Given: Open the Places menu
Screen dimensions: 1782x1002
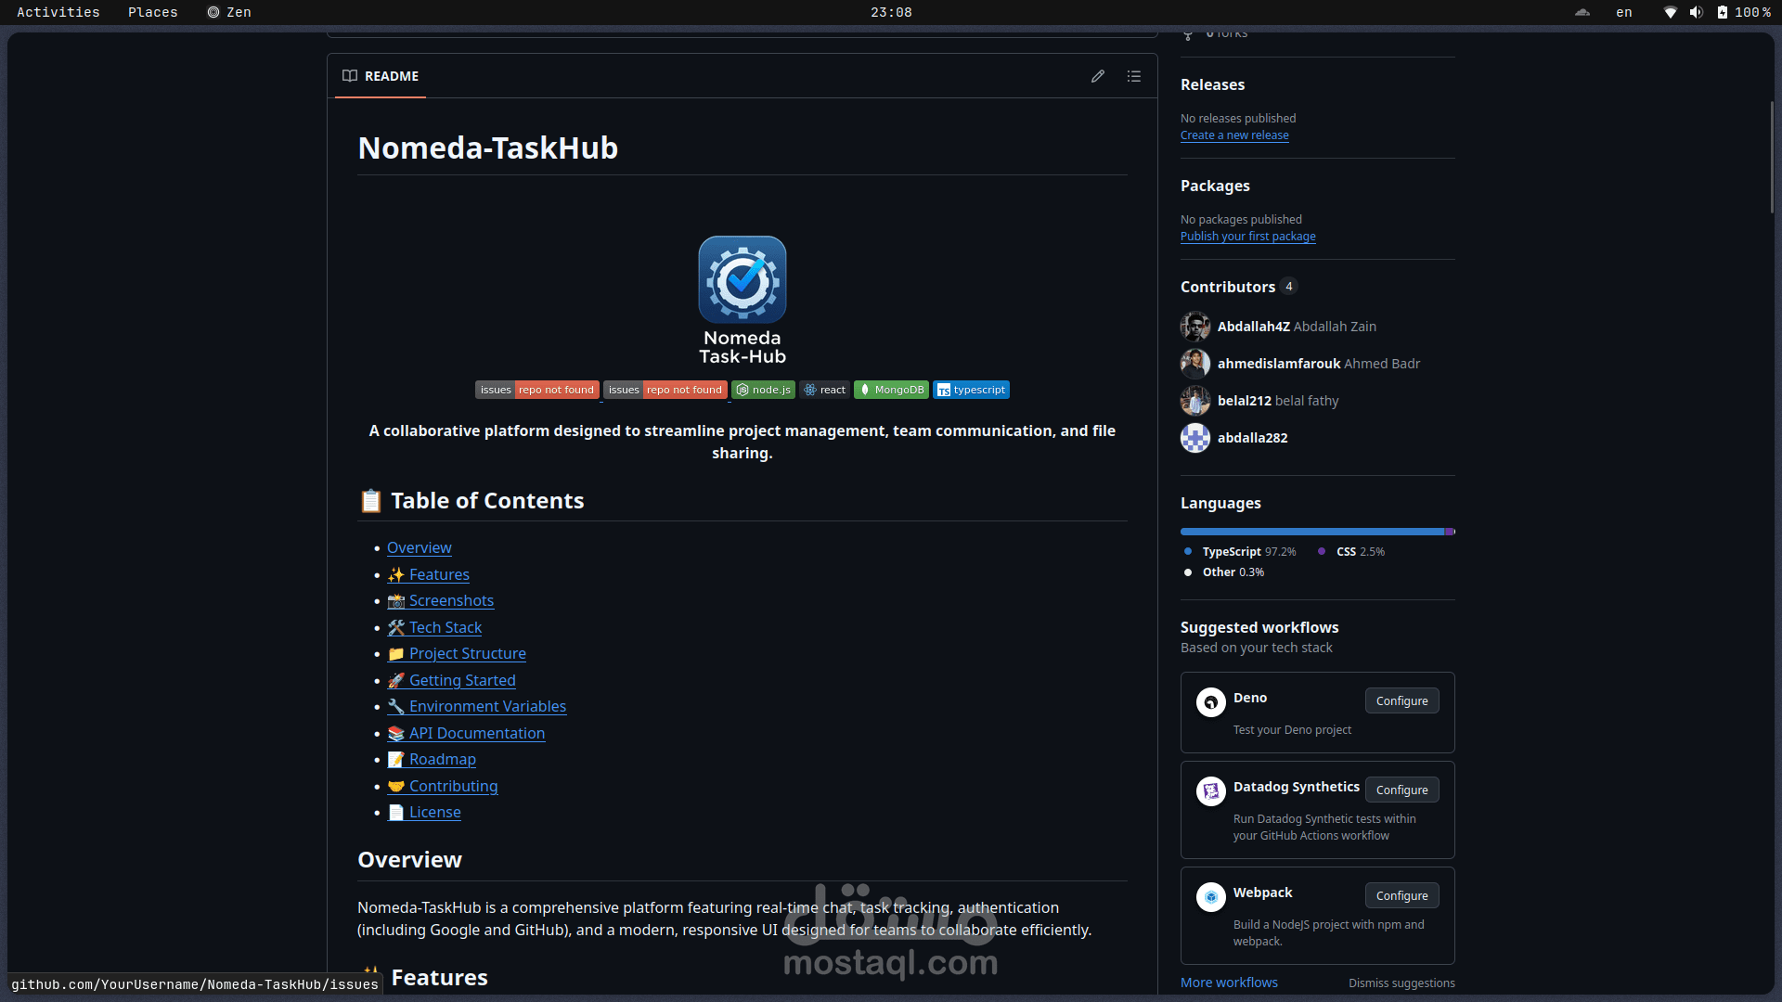Looking at the screenshot, I should point(152,12).
